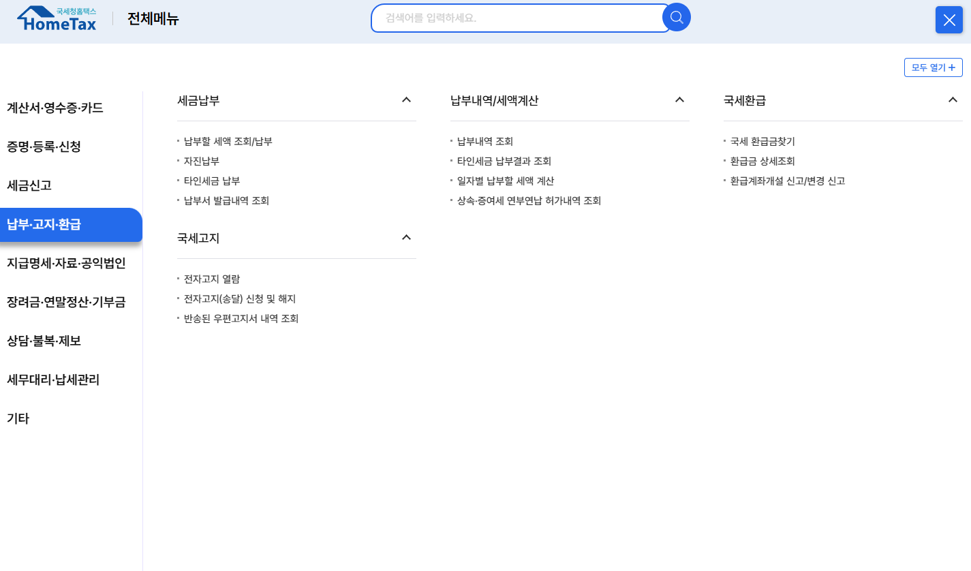This screenshot has height=571, width=971.
Task: Click the 모두 열기 button
Action: 933,67
